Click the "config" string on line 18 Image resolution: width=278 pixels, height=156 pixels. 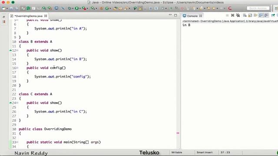tap(79, 77)
